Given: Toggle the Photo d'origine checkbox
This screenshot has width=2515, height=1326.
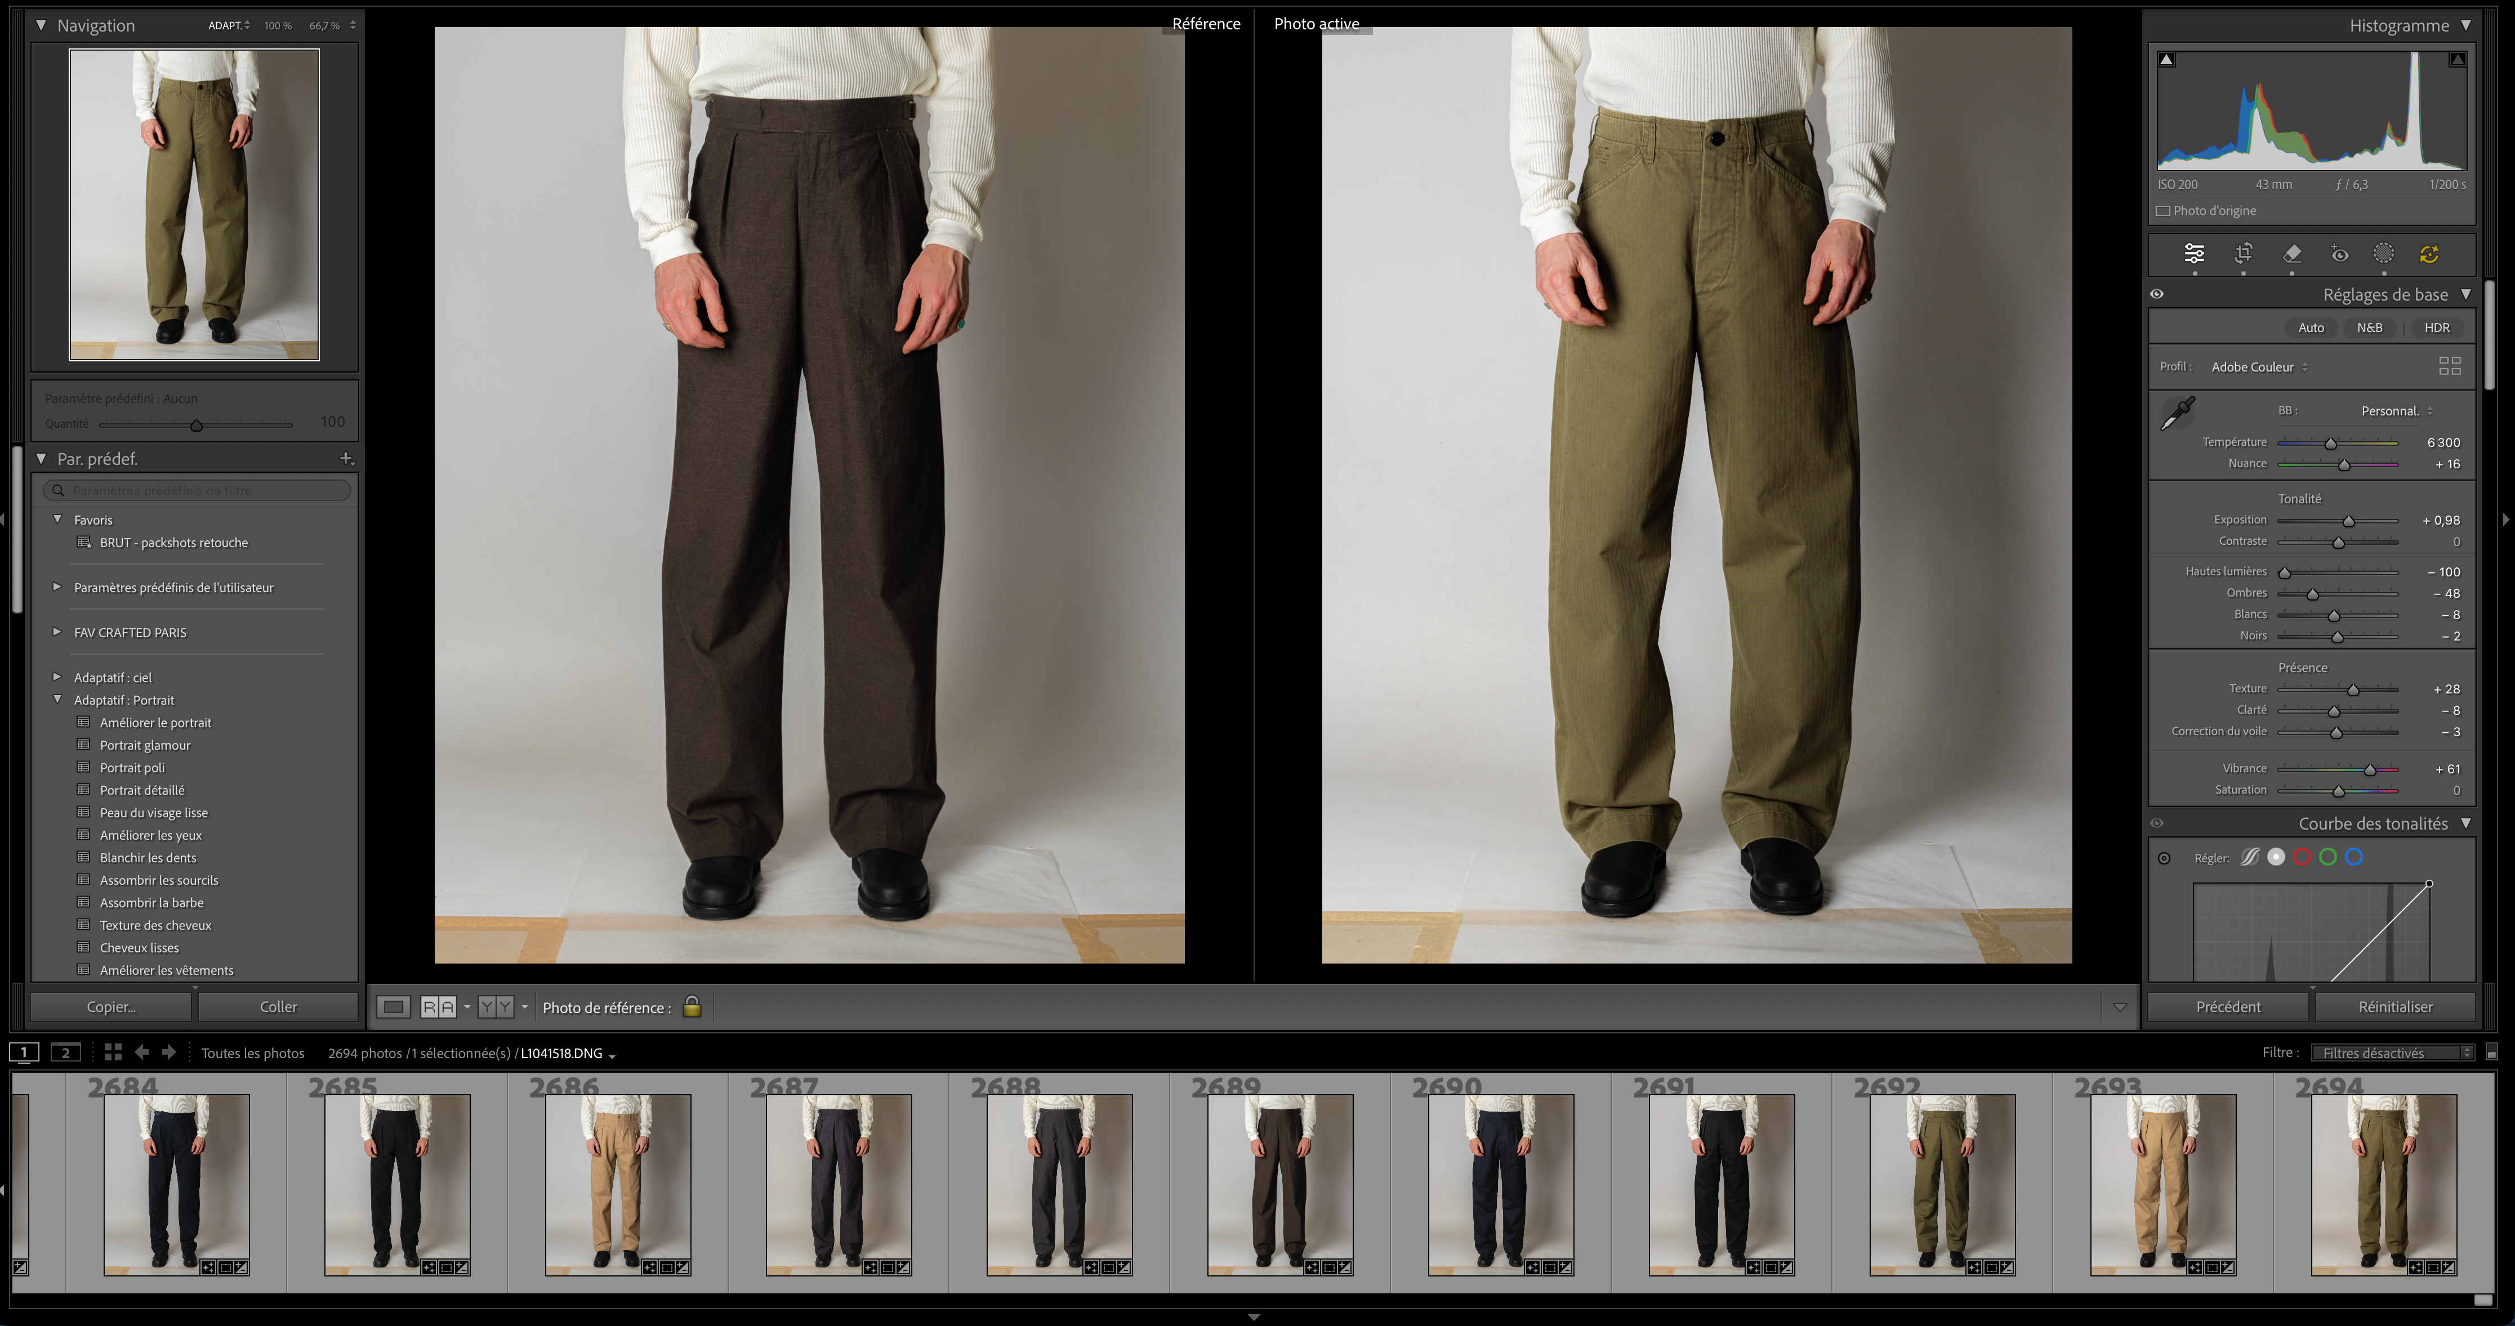Looking at the screenshot, I should tap(2162, 210).
